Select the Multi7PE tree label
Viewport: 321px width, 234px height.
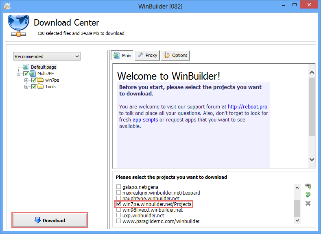coord(46,74)
